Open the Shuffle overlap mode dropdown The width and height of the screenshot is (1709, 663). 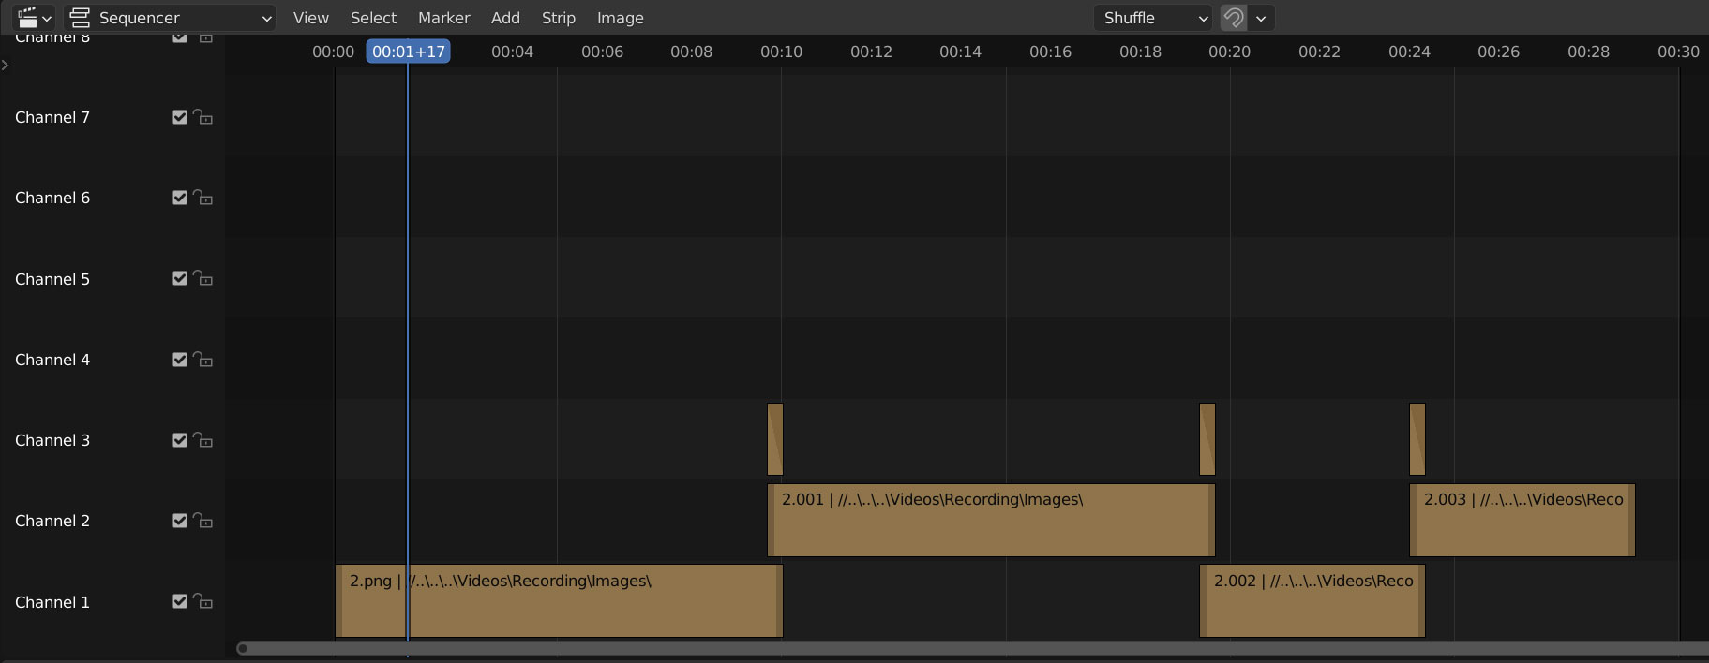(1152, 18)
